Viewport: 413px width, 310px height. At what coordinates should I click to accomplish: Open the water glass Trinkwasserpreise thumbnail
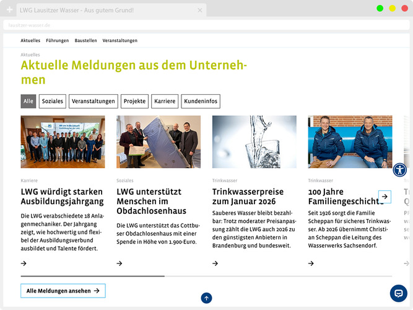pyautogui.click(x=254, y=141)
